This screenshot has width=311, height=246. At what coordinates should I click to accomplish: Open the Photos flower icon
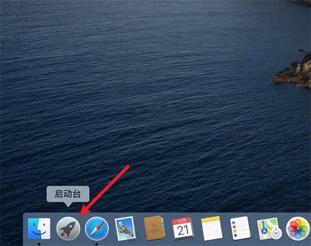pos(298,228)
